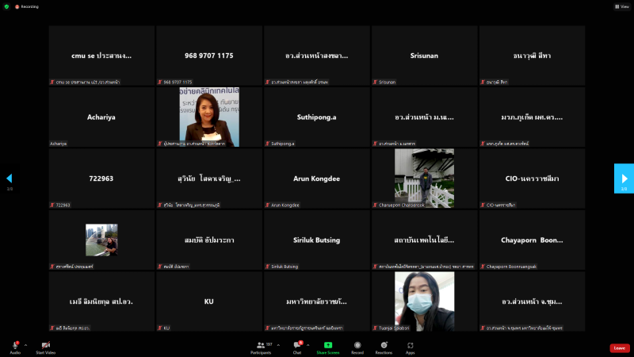Go to next page of participants

coord(624,178)
